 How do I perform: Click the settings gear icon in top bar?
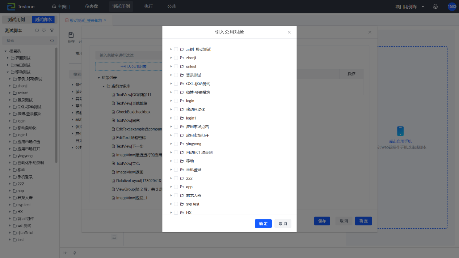click(x=435, y=7)
